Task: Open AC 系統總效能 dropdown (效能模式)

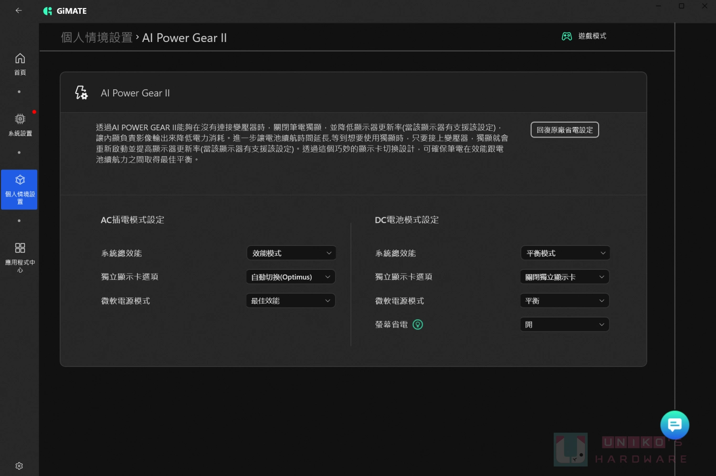Action: tap(291, 253)
